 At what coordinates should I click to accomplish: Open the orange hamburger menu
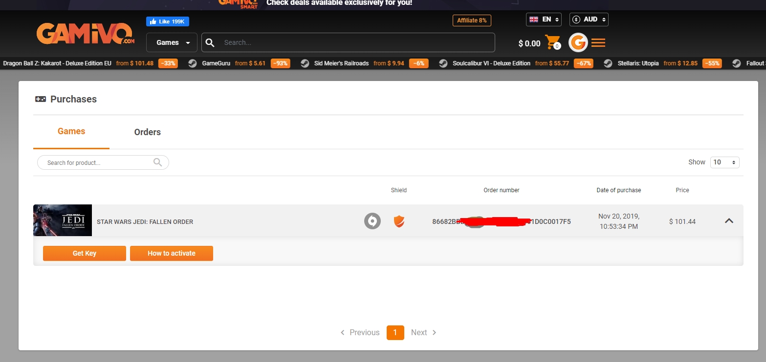click(598, 43)
